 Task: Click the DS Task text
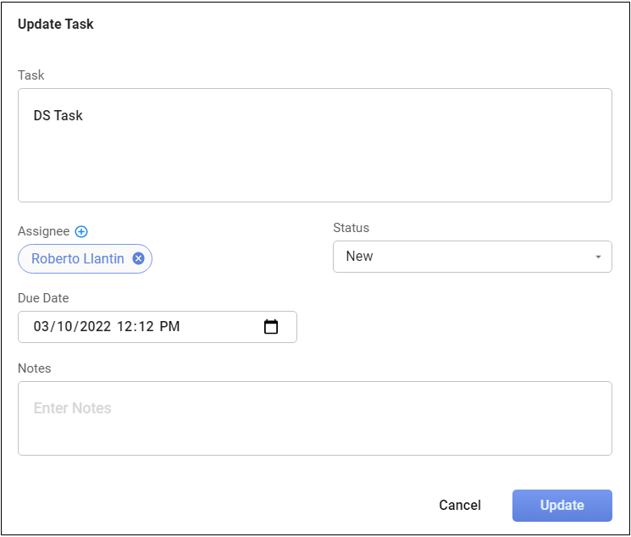[x=58, y=116]
